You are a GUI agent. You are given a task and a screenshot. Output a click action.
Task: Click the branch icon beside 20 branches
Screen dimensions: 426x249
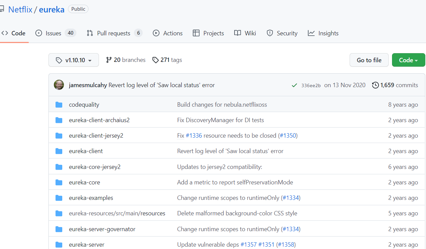[109, 60]
